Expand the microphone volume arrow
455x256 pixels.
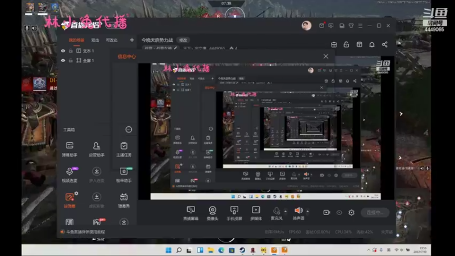(286, 211)
